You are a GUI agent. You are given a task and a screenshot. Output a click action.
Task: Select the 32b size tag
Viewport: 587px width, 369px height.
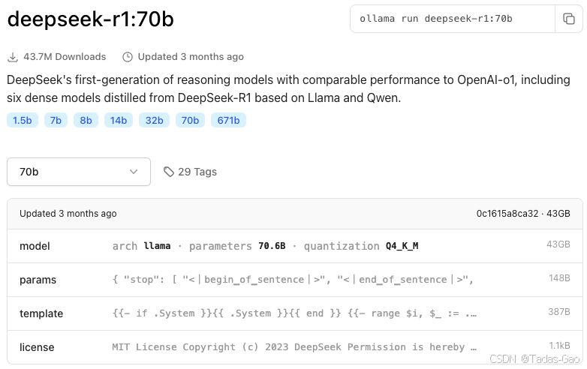pyautogui.click(x=154, y=121)
